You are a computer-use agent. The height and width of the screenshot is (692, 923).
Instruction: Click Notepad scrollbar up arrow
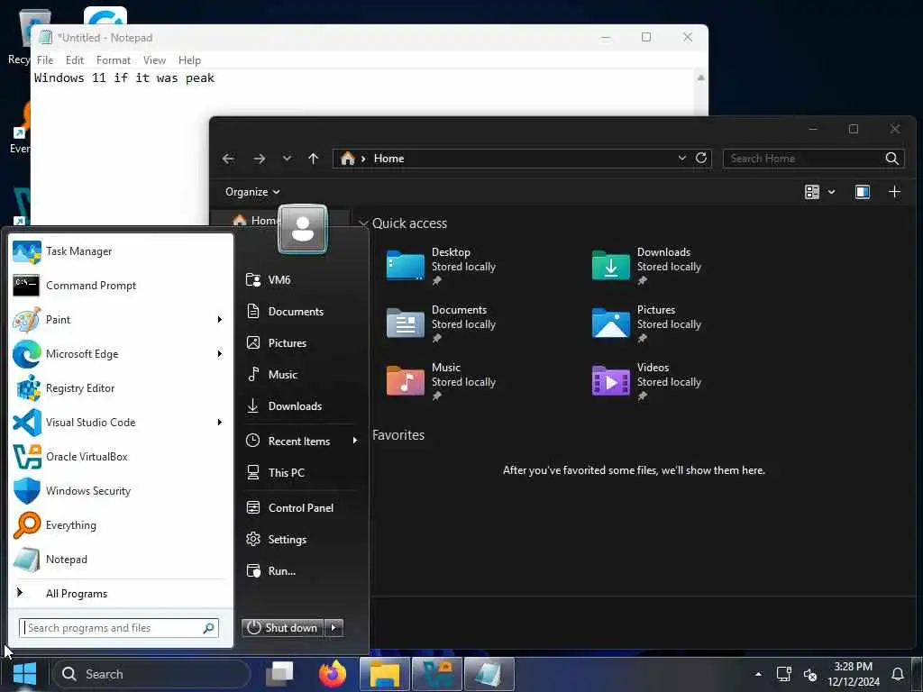[700, 77]
